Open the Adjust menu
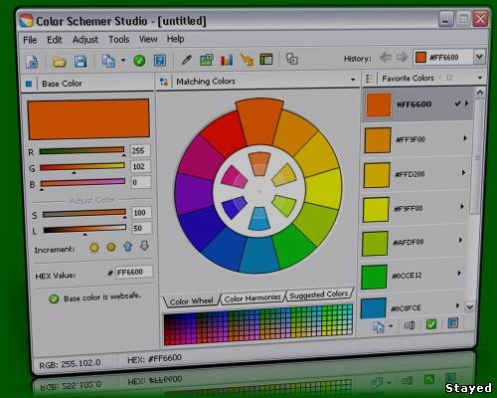497x398 pixels. 85,40
